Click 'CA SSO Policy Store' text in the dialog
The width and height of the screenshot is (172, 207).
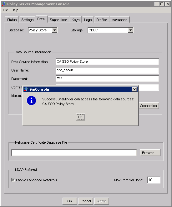coord(58,104)
